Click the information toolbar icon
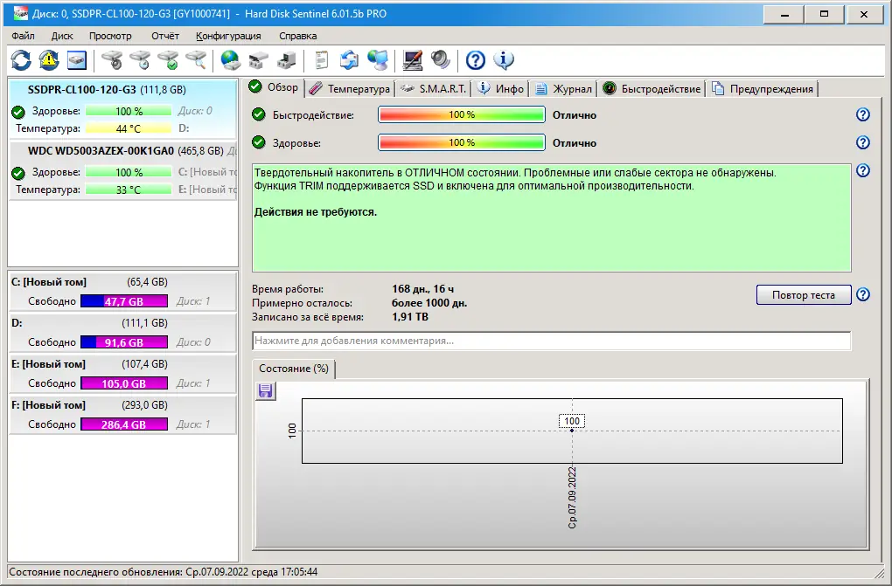 coord(505,59)
